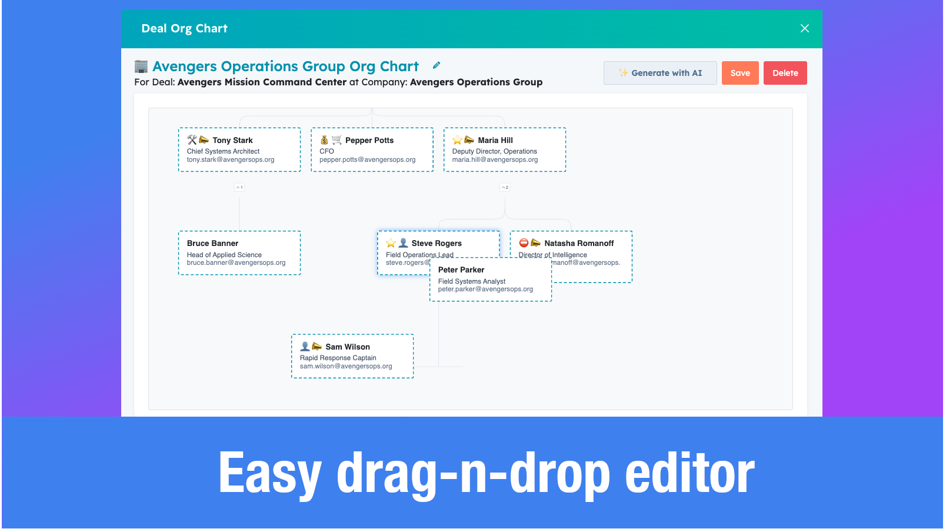
Task: Click shopping cart icon on Pepper Potts card
Action: (x=337, y=140)
